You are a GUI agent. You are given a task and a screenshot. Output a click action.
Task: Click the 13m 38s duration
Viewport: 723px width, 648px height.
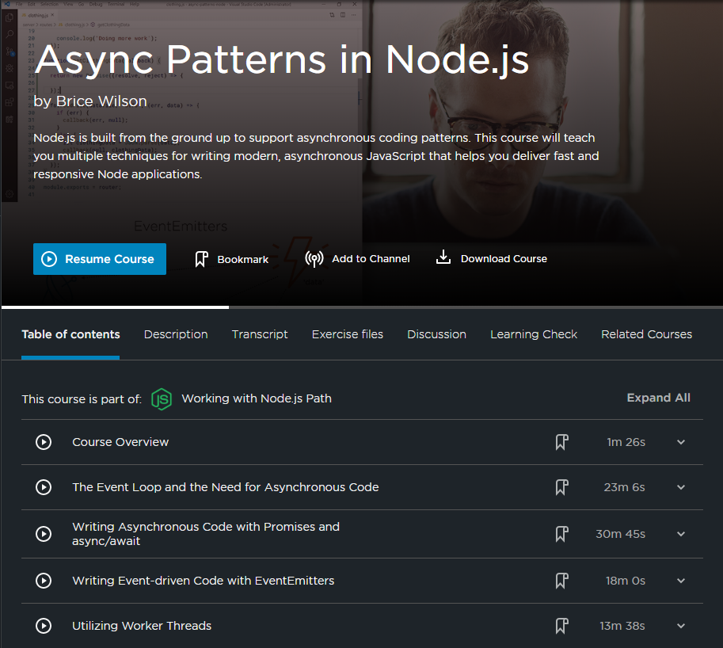coord(622,626)
